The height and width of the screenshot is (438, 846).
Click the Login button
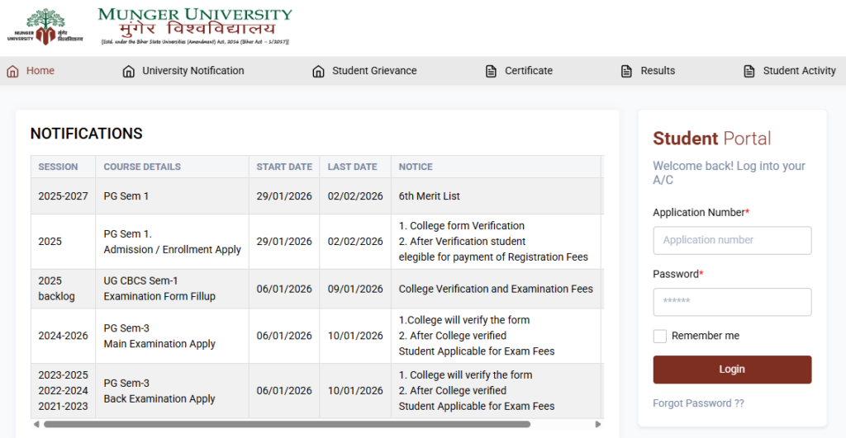(732, 370)
